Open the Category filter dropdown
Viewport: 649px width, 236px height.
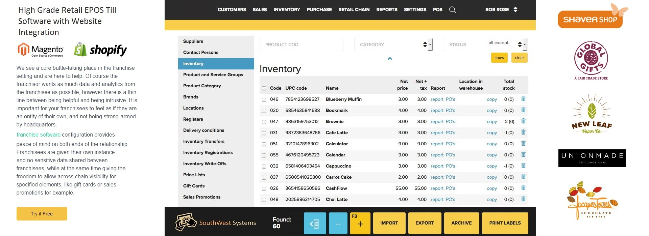pos(393,45)
